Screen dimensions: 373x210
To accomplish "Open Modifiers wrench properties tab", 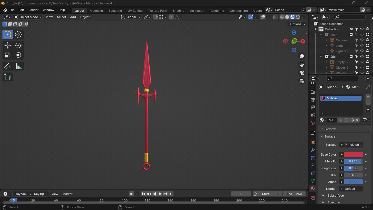I will (x=313, y=150).
